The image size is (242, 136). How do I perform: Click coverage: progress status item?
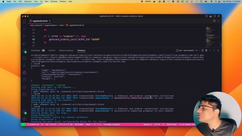pyautogui.click(x=112, y=124)
